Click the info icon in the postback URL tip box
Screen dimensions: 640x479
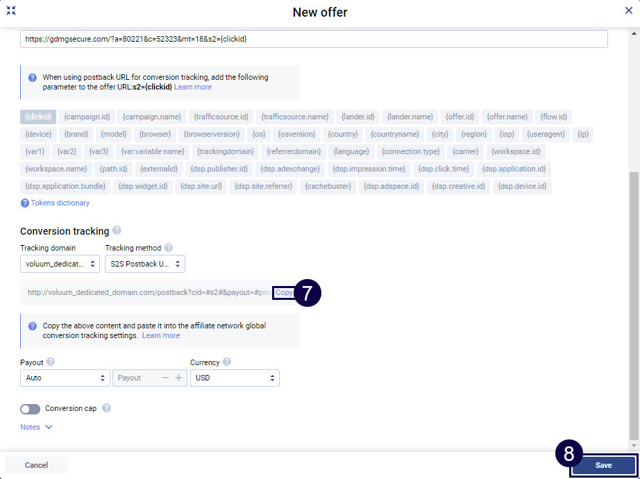32,77
